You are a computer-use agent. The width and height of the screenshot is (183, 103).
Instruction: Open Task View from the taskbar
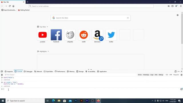(x=47, y=101)
